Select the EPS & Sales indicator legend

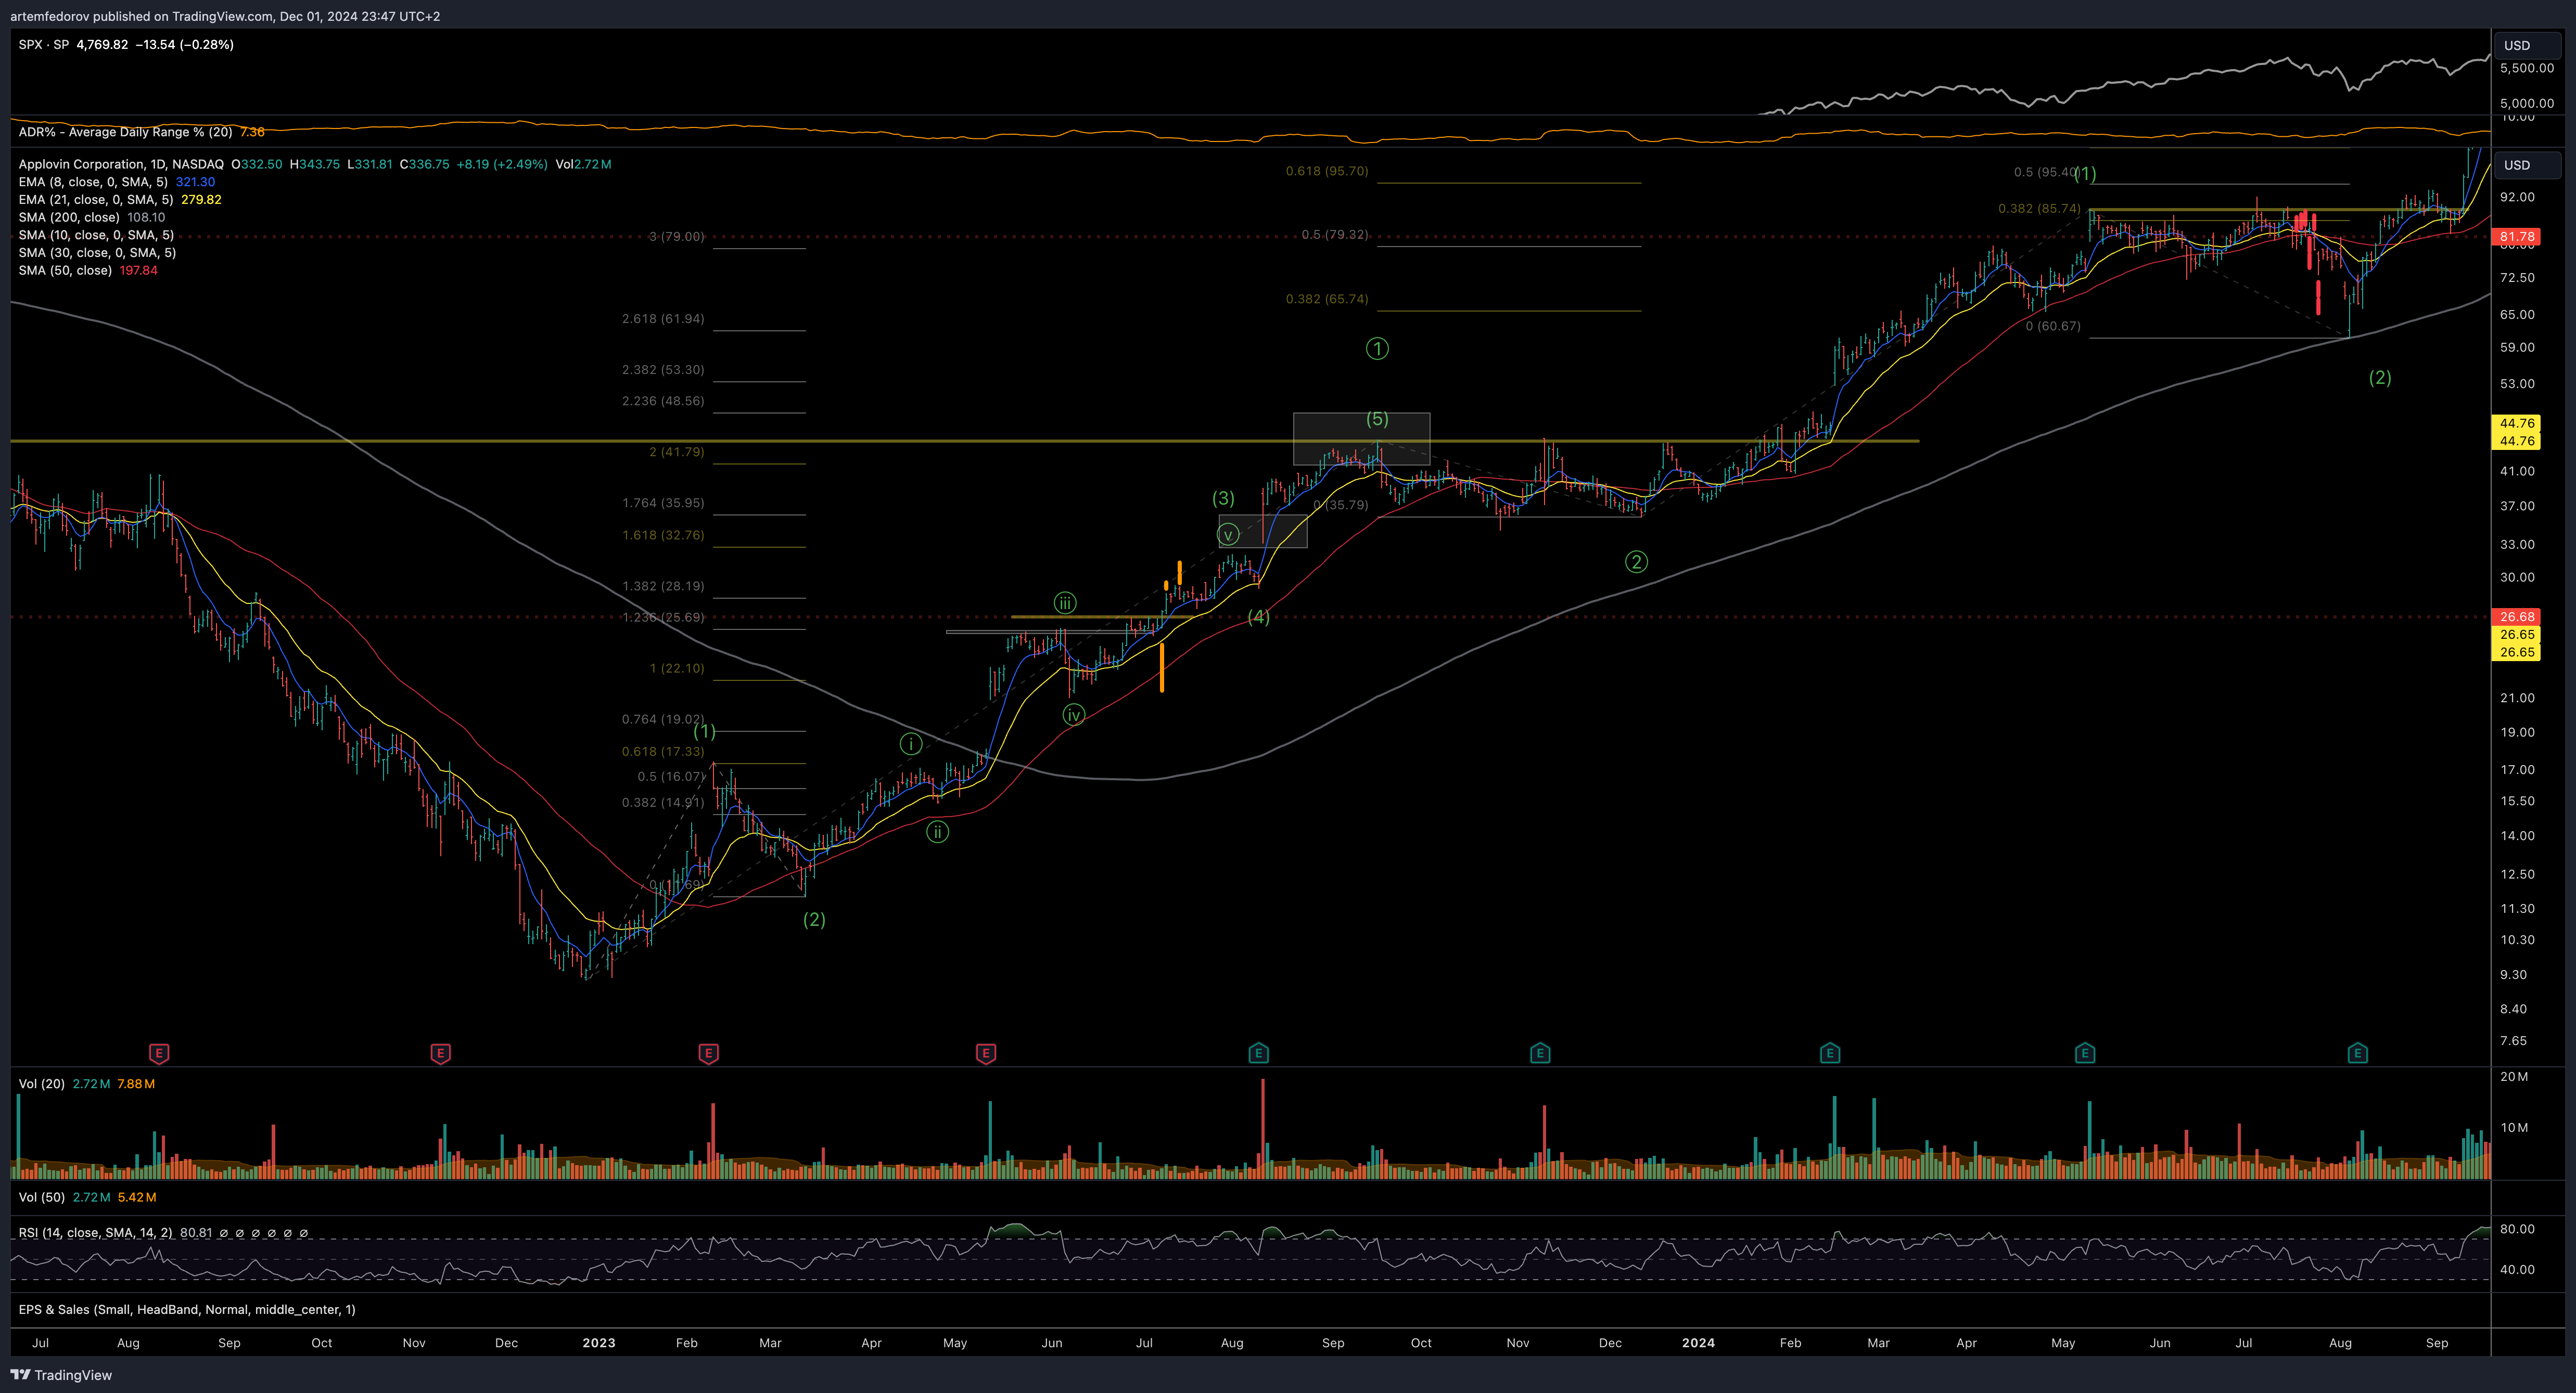pyautogui.click(x=187, y=1310)
